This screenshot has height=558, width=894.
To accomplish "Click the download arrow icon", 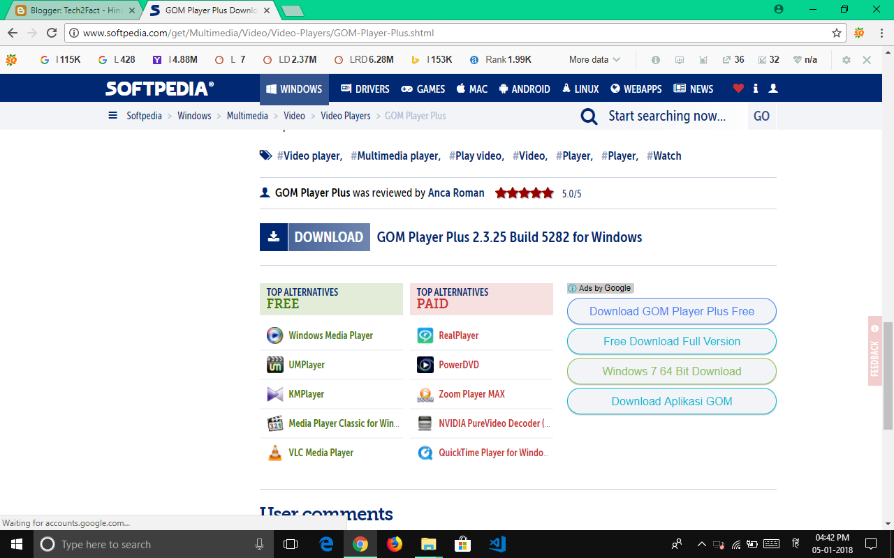I will (274, 237).
